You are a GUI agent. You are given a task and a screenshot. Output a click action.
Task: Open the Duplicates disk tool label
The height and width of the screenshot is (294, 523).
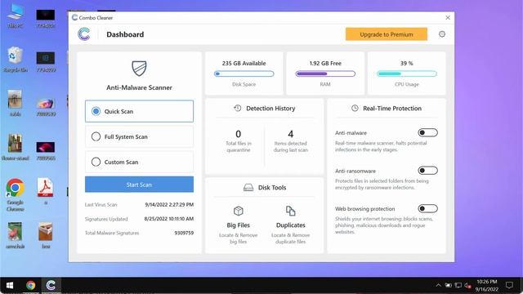tap(291, 225)
